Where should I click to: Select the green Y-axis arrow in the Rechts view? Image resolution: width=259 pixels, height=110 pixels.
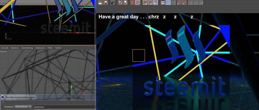pos(72,86)
